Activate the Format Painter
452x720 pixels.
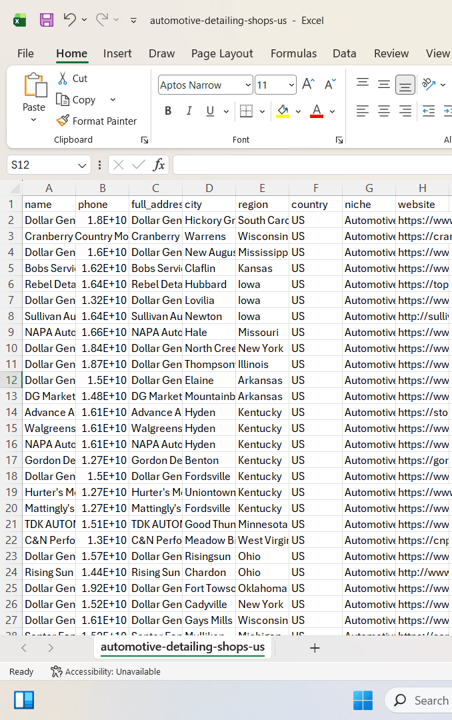[x=97, y=121]
